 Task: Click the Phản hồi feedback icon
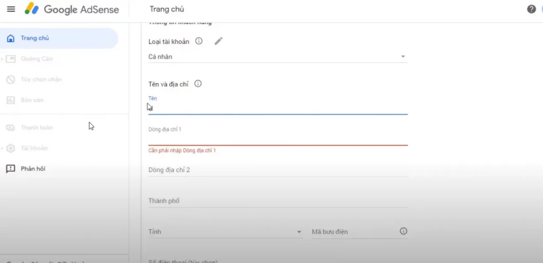coord(11,169)
